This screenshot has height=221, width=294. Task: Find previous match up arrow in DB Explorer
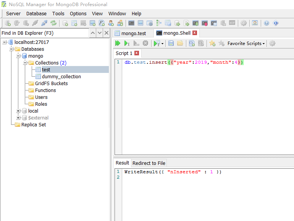pos(93,33)
